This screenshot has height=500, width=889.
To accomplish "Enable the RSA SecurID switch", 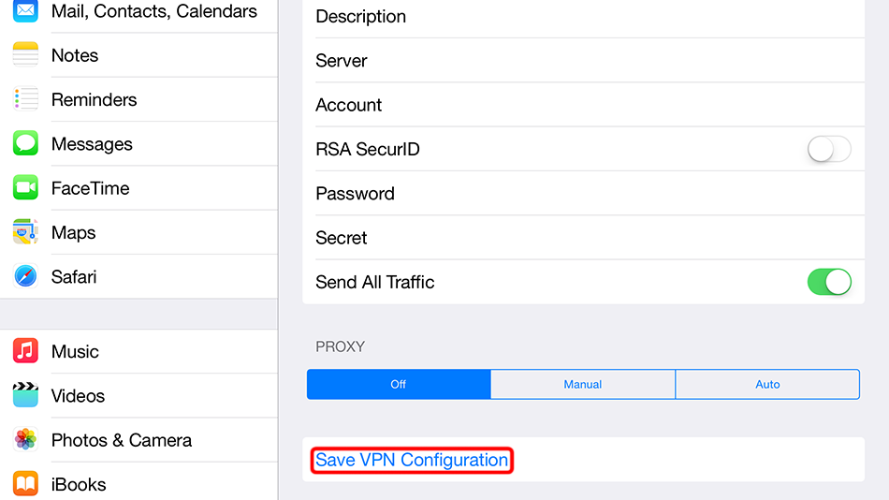I will (x=829, y=149).
